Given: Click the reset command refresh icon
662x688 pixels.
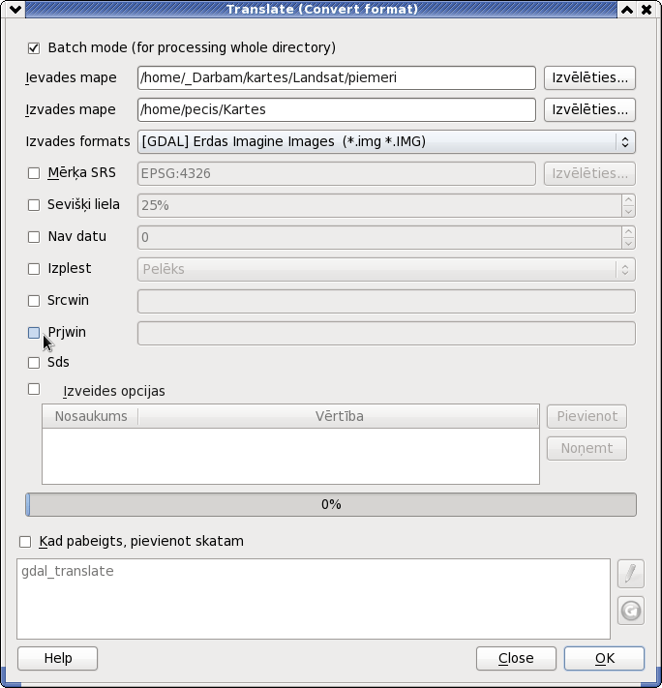Looking at the screenshot, I should coord(630,611).
